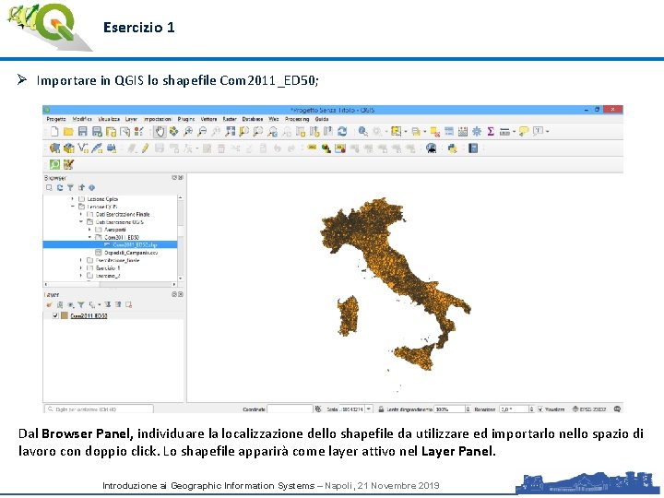Click the Browser panel refresh icon
664x498 pixels.
(60, 187)
